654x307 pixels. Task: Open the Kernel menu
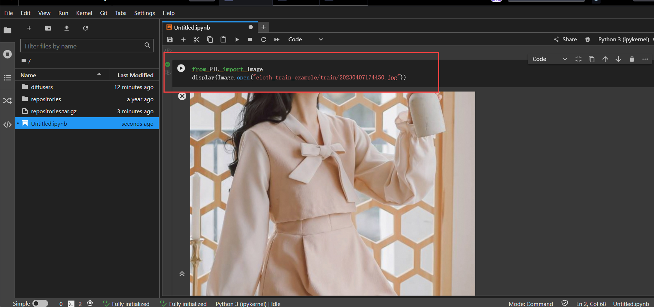pyautogui.click(x=84, y=13)
